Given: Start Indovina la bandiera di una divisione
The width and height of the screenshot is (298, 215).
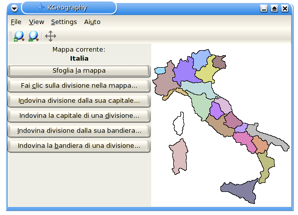Looking at the screenshot, I should (x=79, y=146).
